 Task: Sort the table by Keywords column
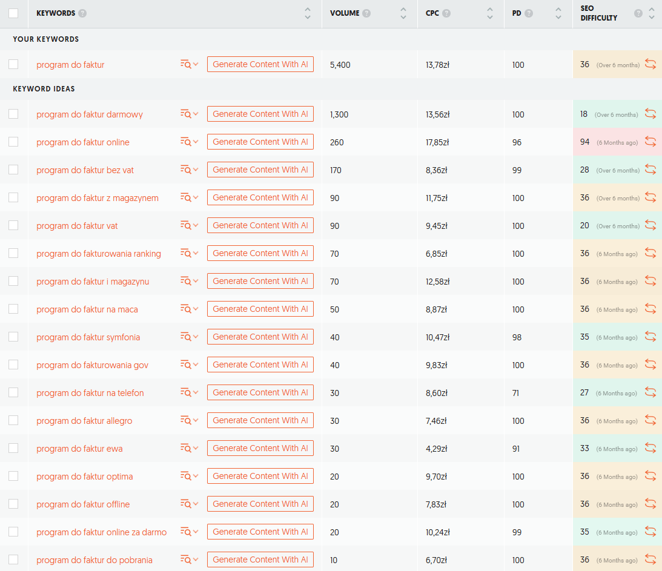click(308, 13)
